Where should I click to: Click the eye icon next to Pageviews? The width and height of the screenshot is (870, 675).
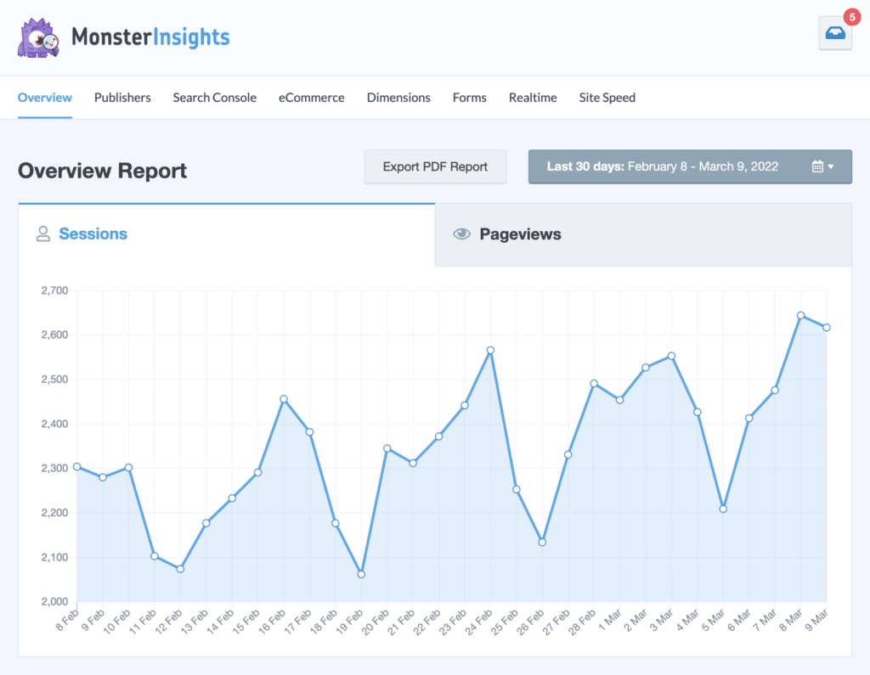461,233
